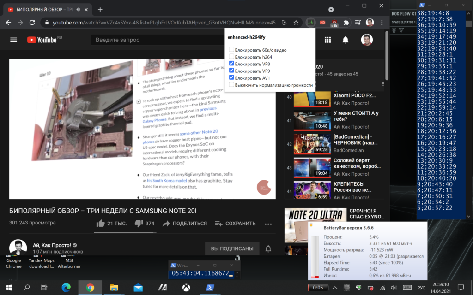Enable 'Блокировать h264' checkbox
This screenshot has width=473, height=295.
point(231,56)
